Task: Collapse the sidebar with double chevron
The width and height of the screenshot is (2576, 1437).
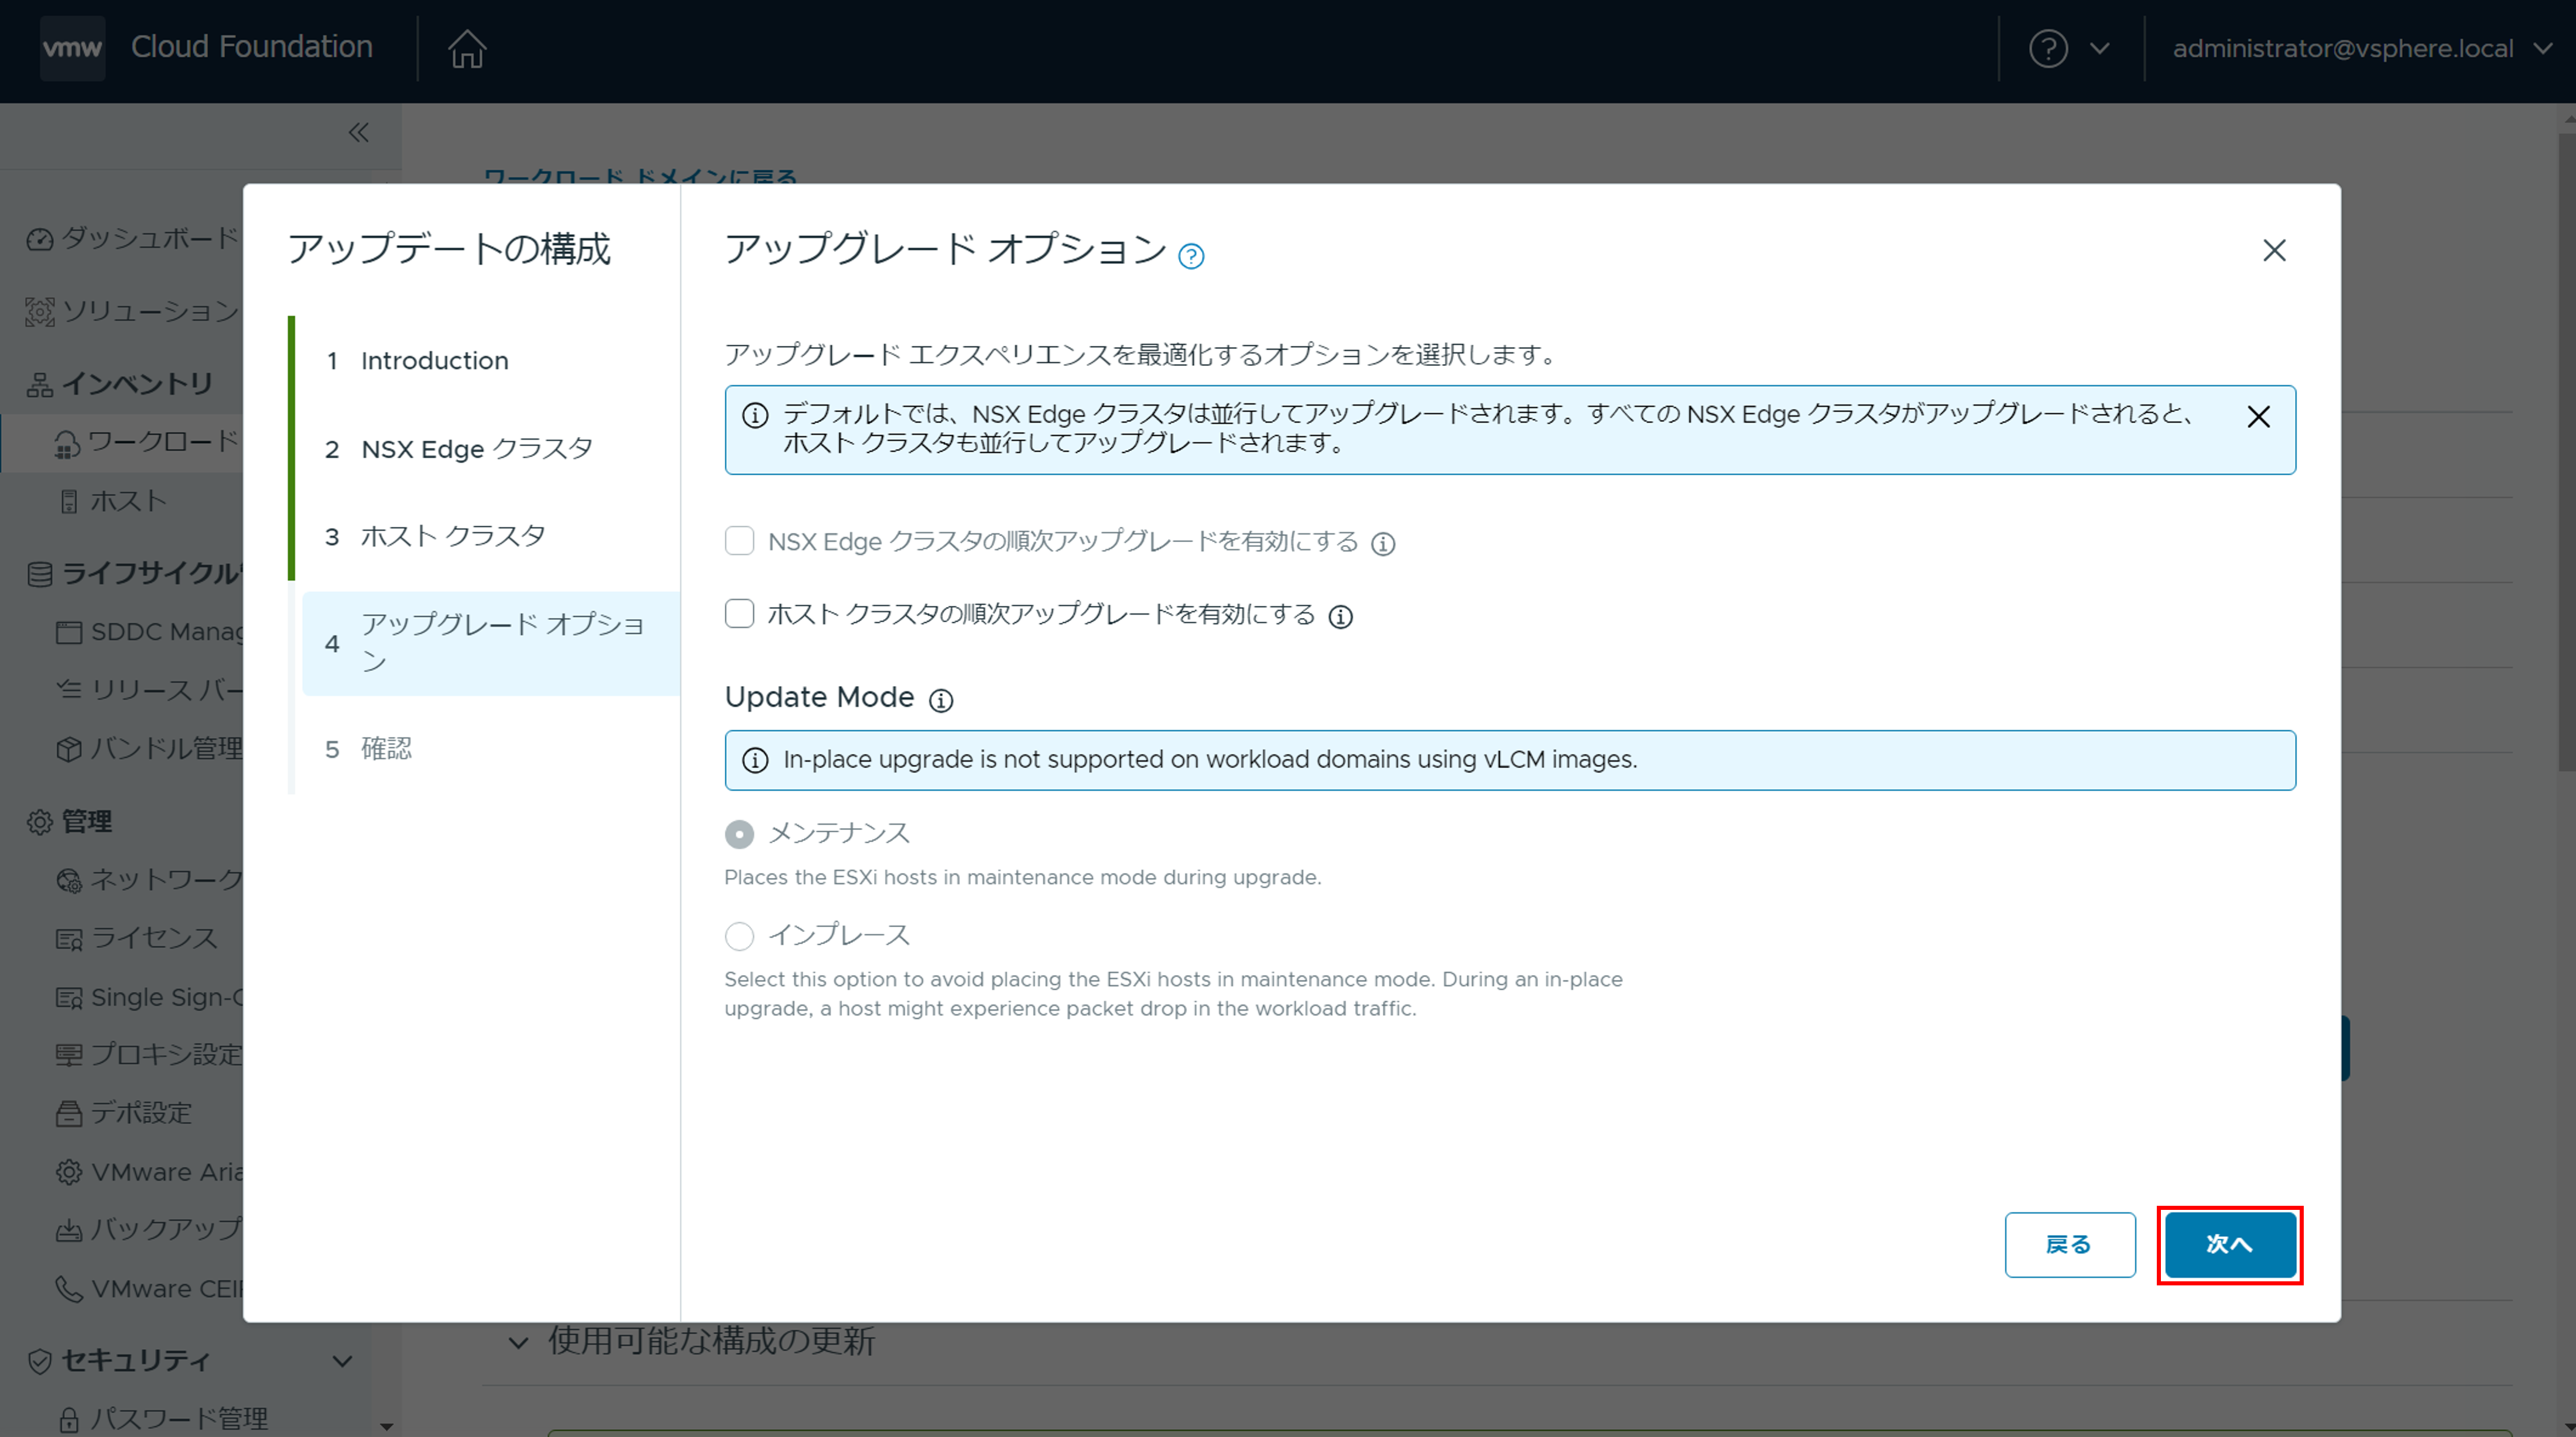Action: coord(358,132)
